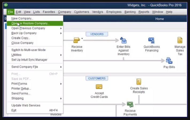Open the Pay Bills icon
The image size is (190, 120).
(169, 61)
